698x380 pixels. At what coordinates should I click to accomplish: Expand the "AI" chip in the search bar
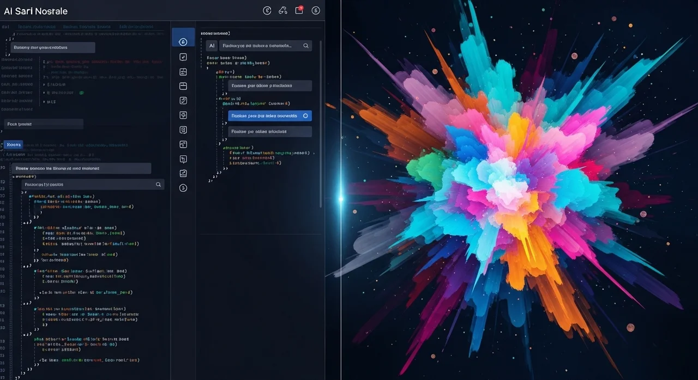pos(212,46)
